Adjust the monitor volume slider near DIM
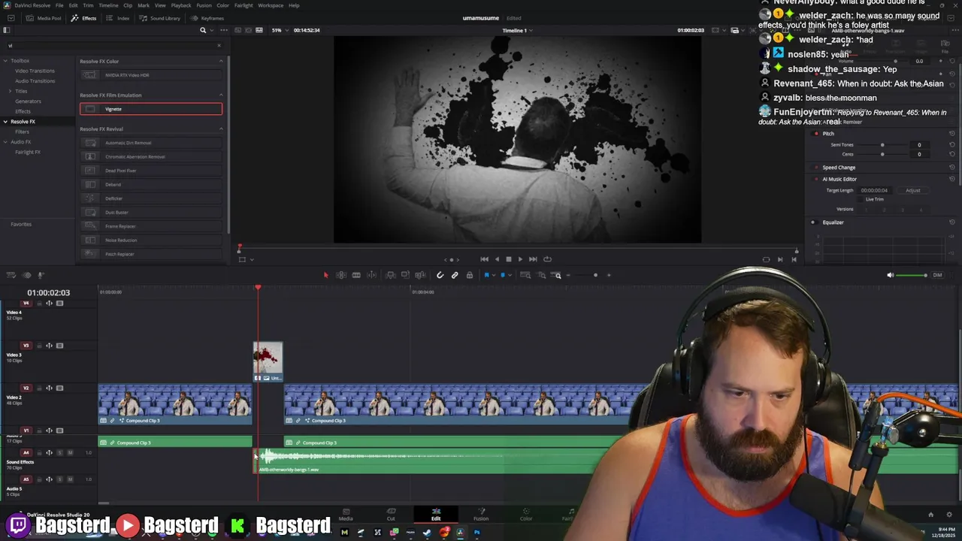This screenshot has width=962, height=541. tap(912, 275)
